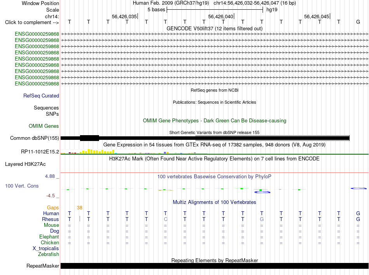369x275 pixels.
Task: Click 'Click to complement -->' to complement bases
Action: click(32, 23)
